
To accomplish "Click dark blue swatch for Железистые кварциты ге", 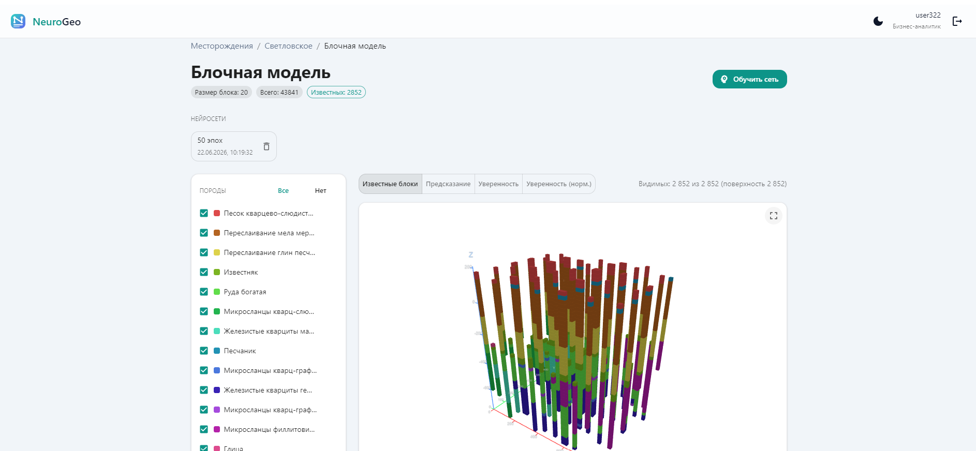I will tap(217, 390).
